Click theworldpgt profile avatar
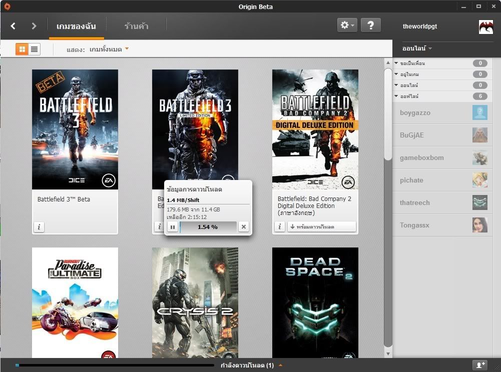 [x=485, y=26]
